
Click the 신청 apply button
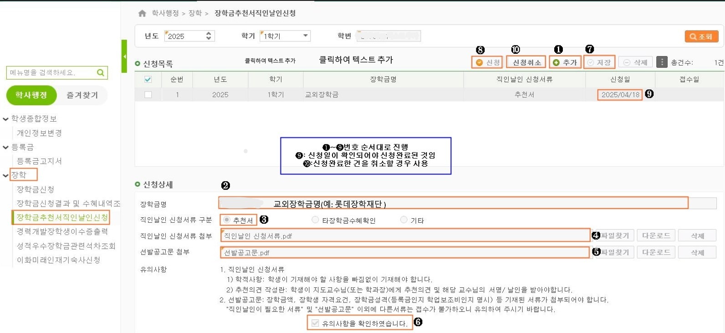coord(487,62)
